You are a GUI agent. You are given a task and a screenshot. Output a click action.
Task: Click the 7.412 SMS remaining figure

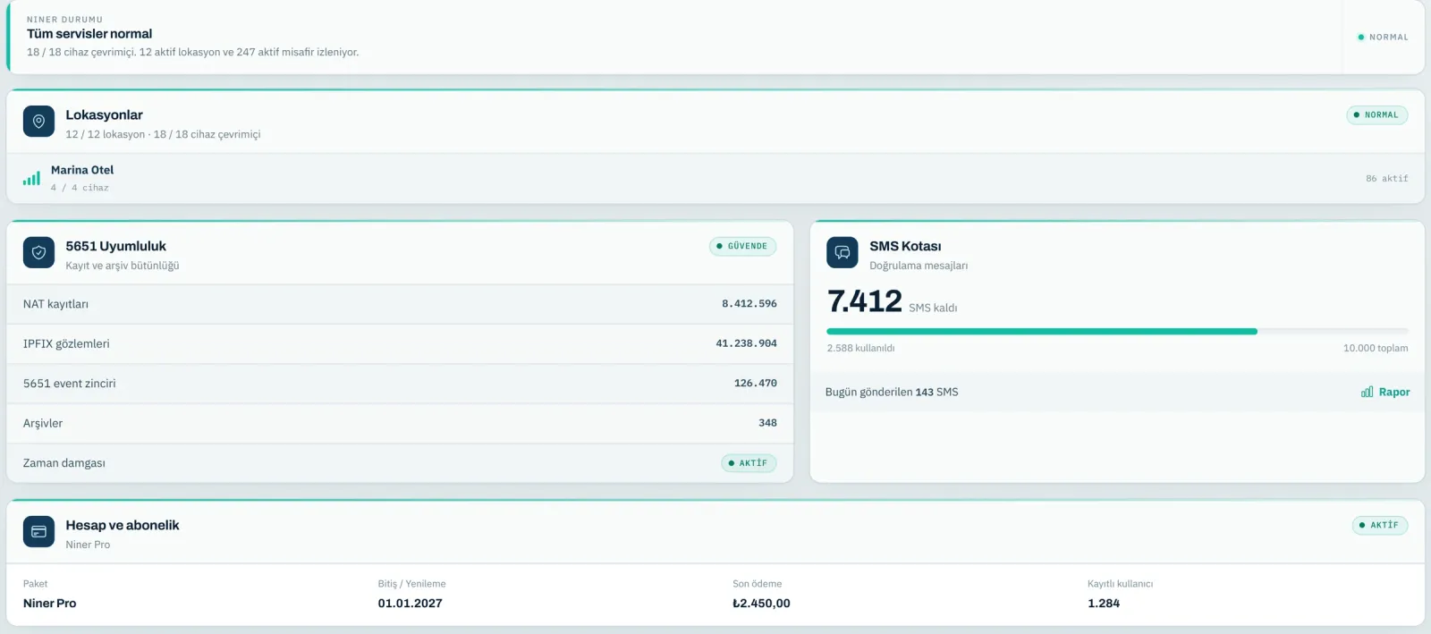865,301
